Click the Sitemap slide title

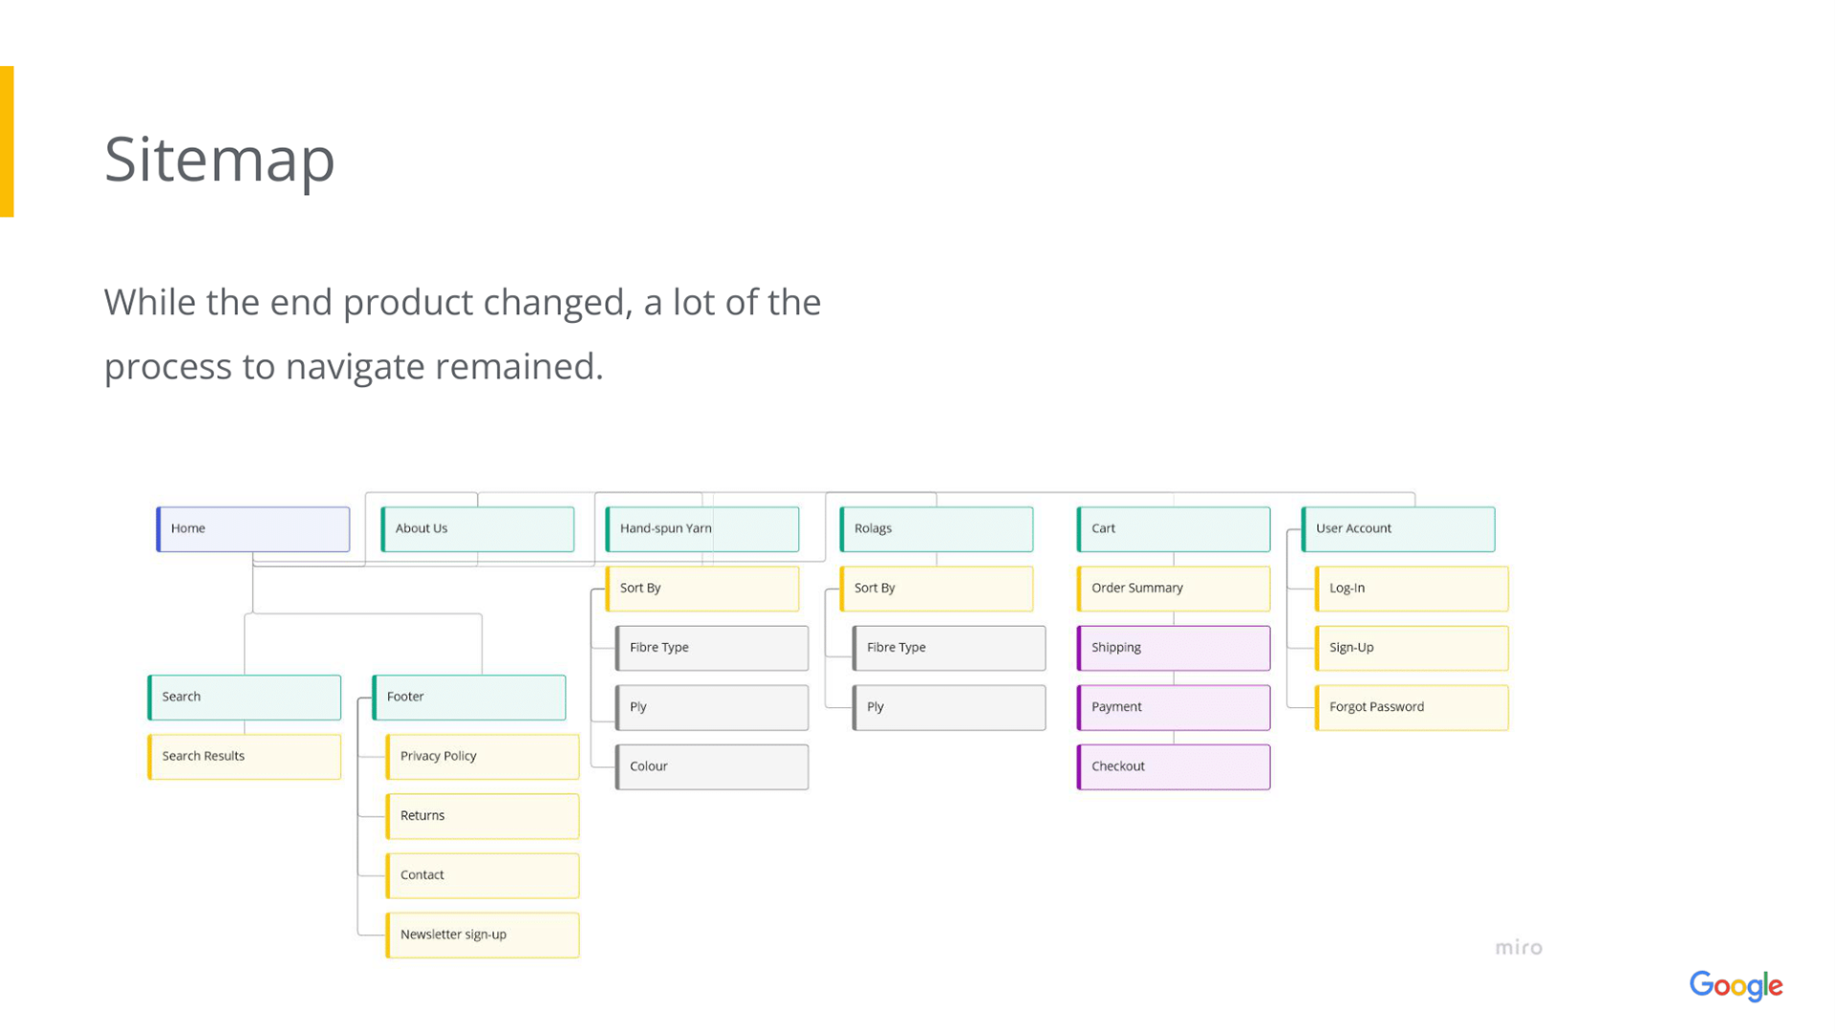point(220,159)
